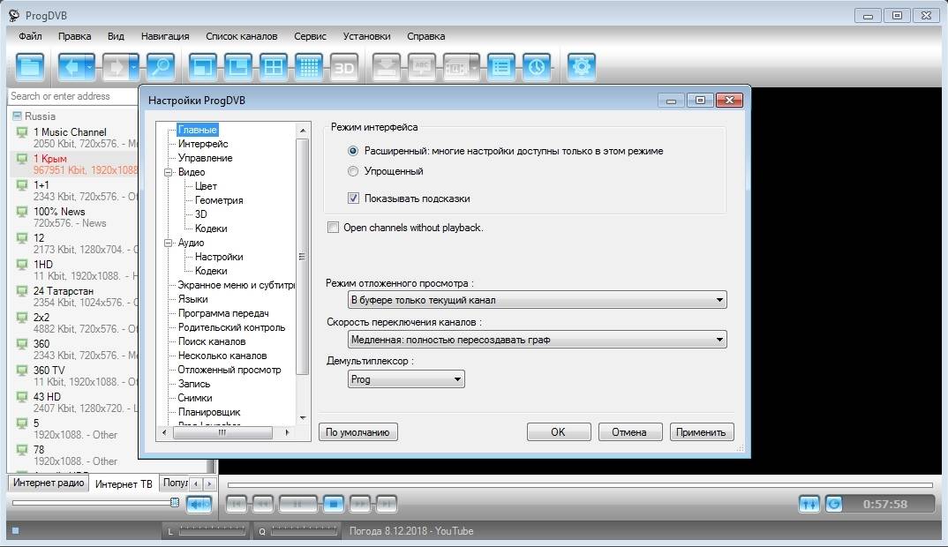Image resolution: width=948 pixels, height=547 pixels.
Task: Open the Правка menu
Action: coord(74,36)
